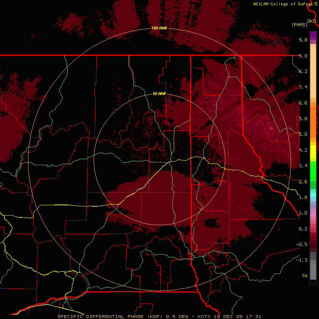
Task: Click the yellow segment of color bar
Action: [x=313, y=152]
